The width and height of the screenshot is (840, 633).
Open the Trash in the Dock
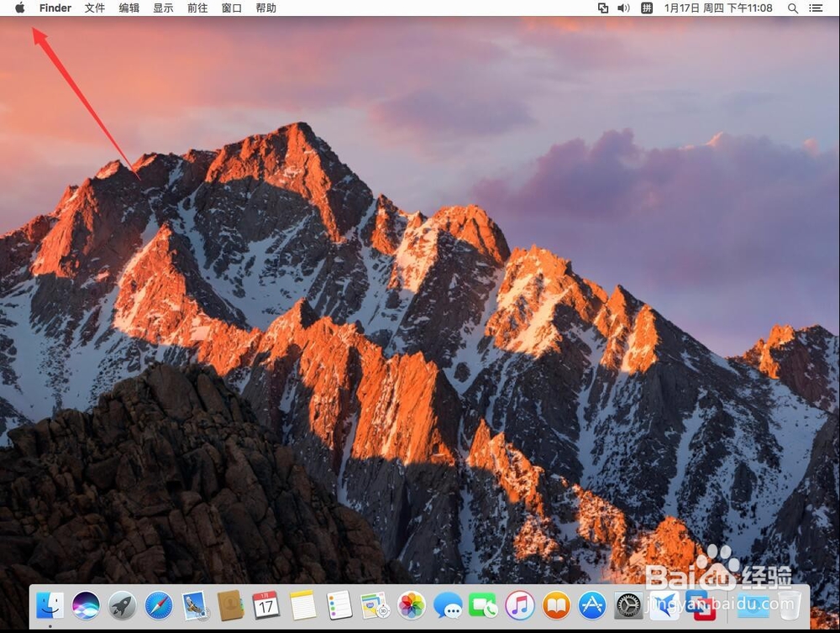click(789, 605)
